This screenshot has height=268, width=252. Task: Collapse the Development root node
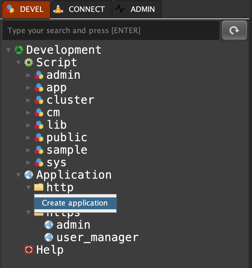click(8, 50)
